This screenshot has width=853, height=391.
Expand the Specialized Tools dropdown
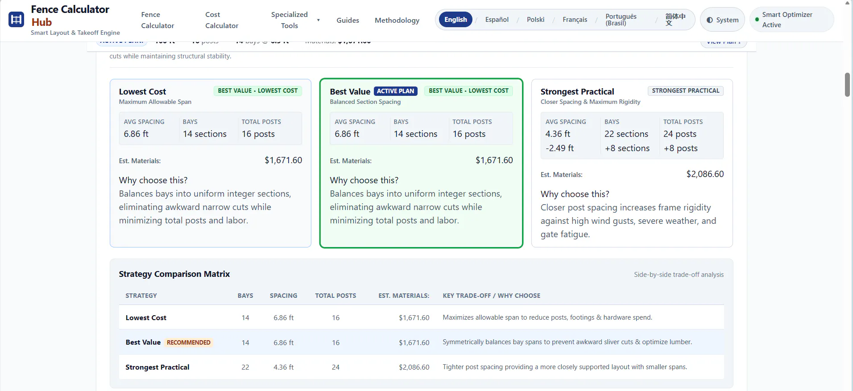[295, 20]
